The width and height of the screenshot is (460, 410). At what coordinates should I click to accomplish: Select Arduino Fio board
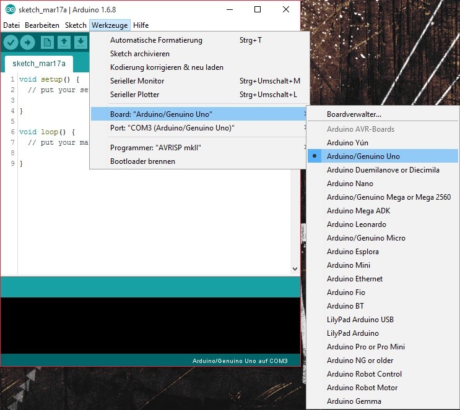click(x=383, y=292)
